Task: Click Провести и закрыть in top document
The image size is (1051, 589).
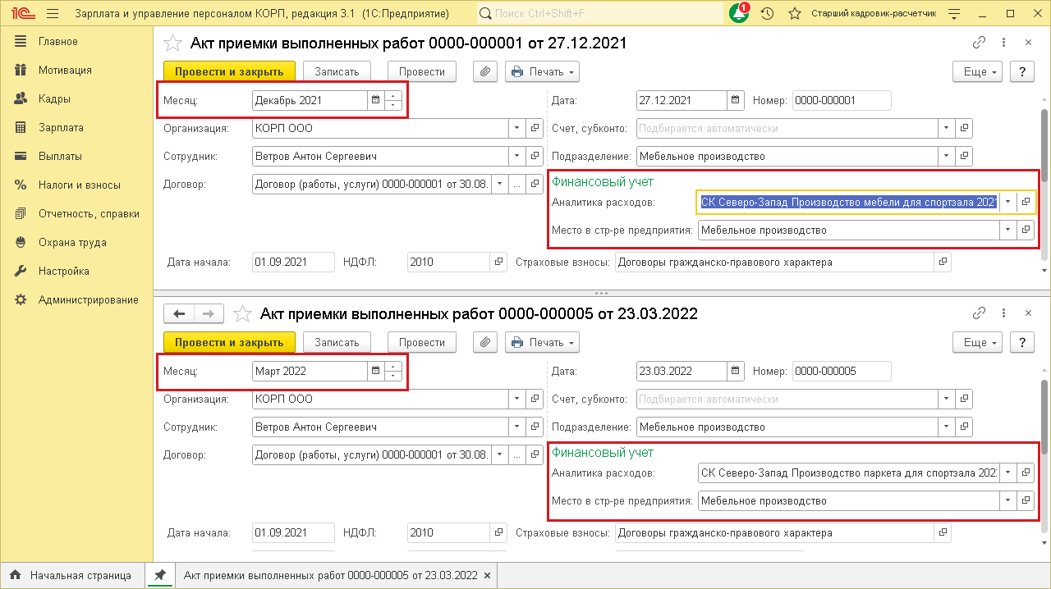Action: click(x=229, y=71)
